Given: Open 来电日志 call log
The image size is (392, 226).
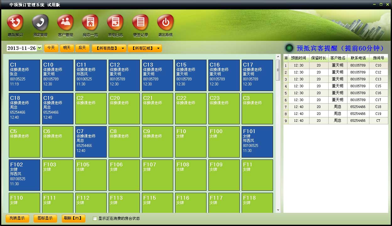Looking at the screenshot, I should click(x=115, y=23).
